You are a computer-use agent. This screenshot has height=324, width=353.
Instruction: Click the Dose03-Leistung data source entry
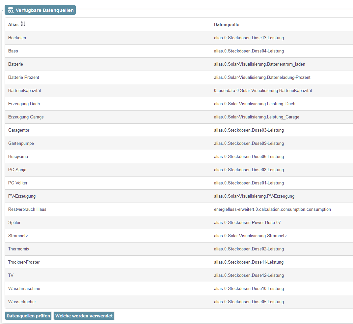point(249,130)
